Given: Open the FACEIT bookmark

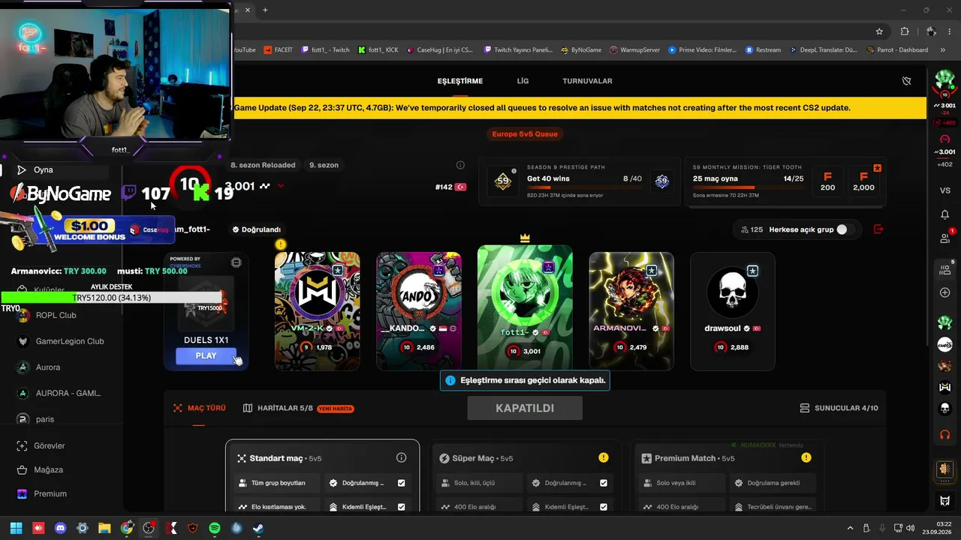Looking at the screenshot, I should click(x=279, y=50).
